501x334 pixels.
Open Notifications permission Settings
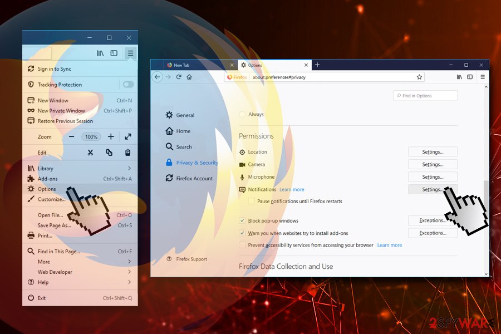[433, 189]
